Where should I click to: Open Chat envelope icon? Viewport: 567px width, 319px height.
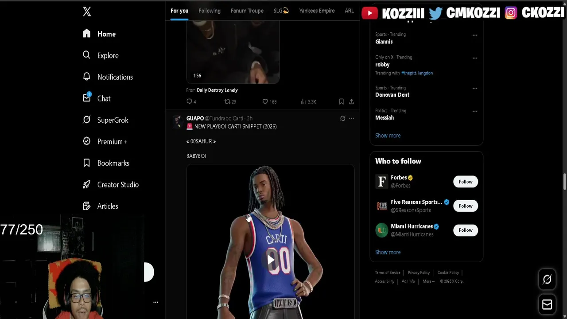[x=86, y=98]
